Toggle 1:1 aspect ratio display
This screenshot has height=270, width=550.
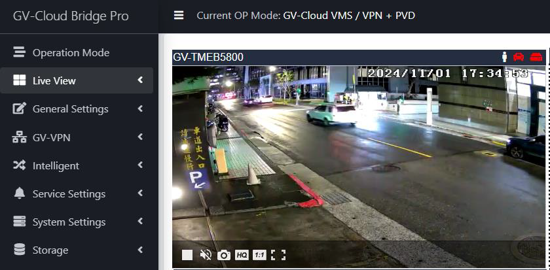(259, 255)
